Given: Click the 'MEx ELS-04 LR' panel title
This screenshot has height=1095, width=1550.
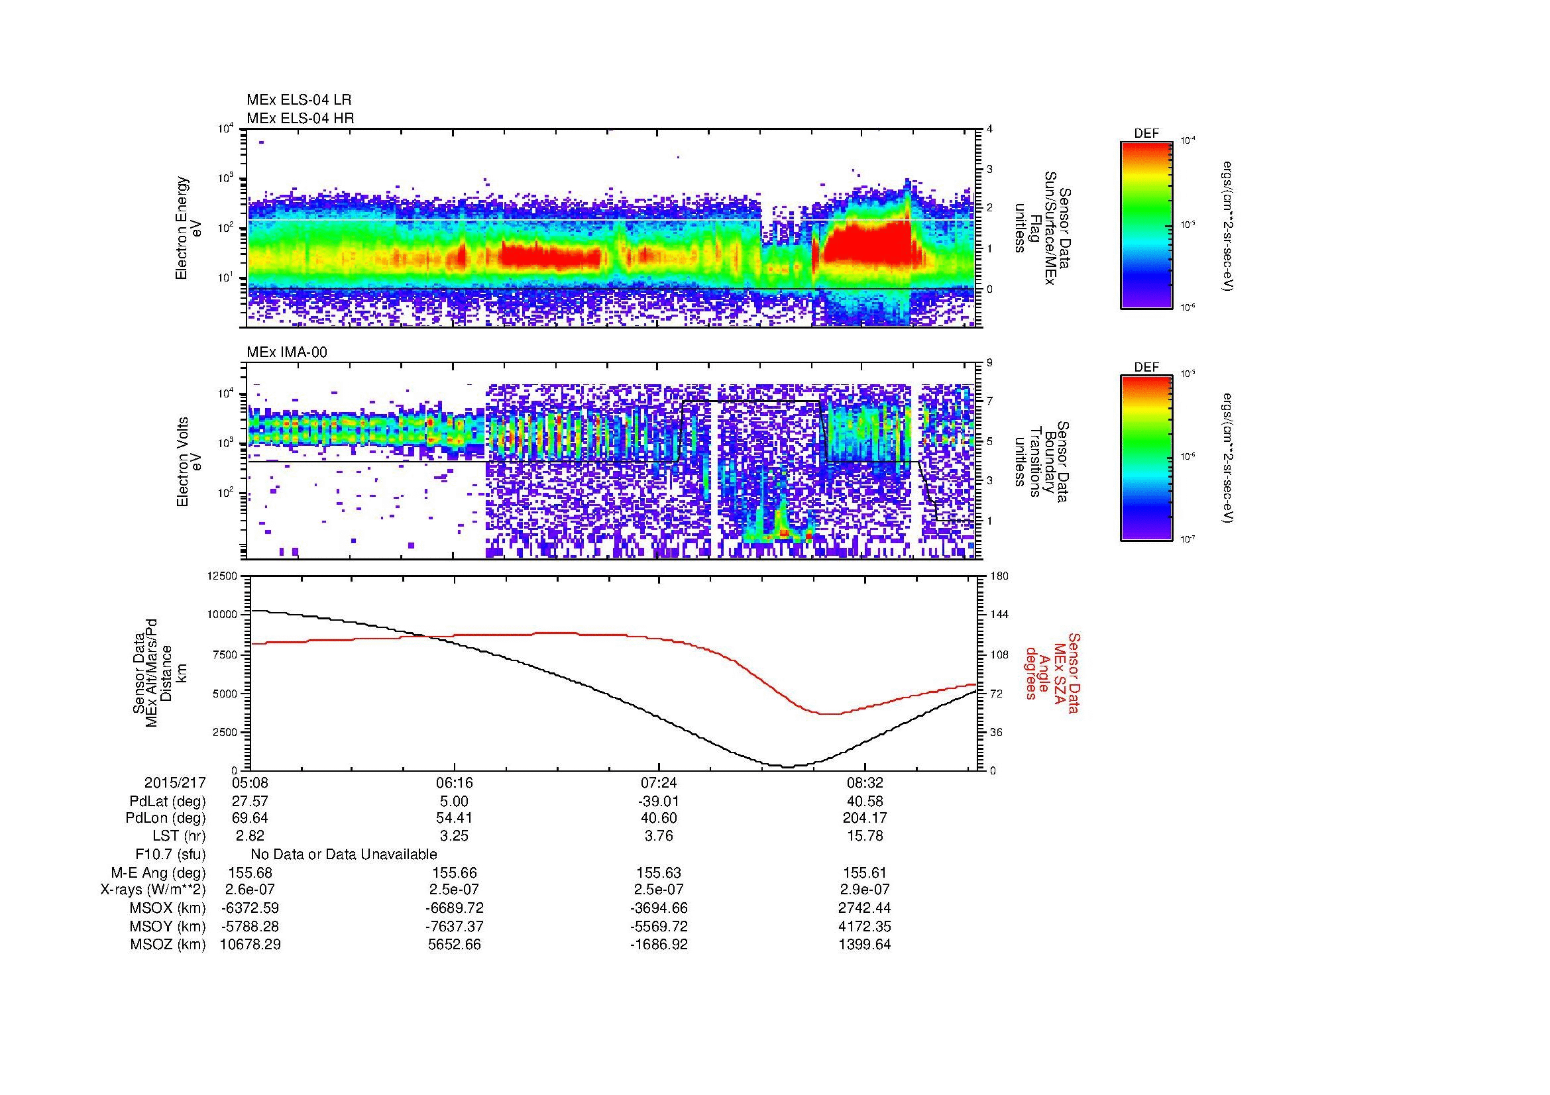Looking at the screenshot, I should tap(299, 100).
